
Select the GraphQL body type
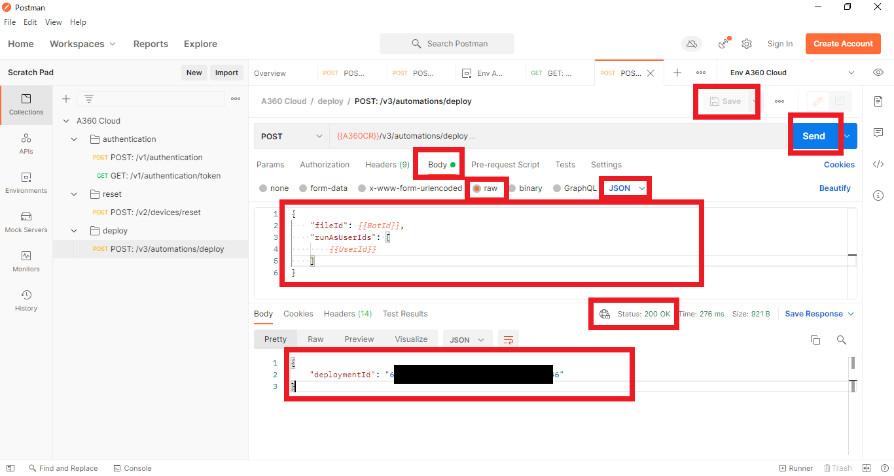(575, 188)
